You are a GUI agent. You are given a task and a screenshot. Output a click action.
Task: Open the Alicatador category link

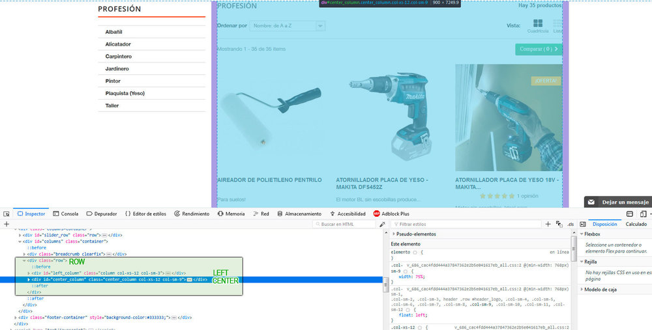pos(118,44)
